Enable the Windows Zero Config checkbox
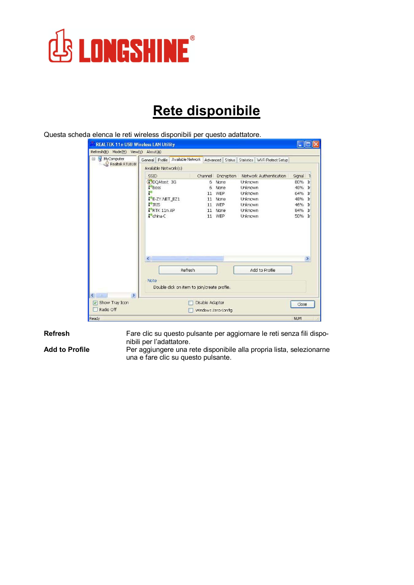This screenshot has height=585, width=414. pos(191,310)
